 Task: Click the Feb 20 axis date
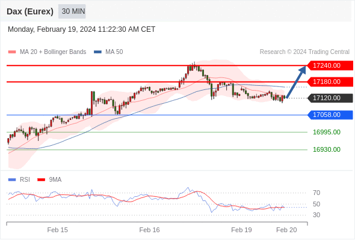tap(286, 230)
